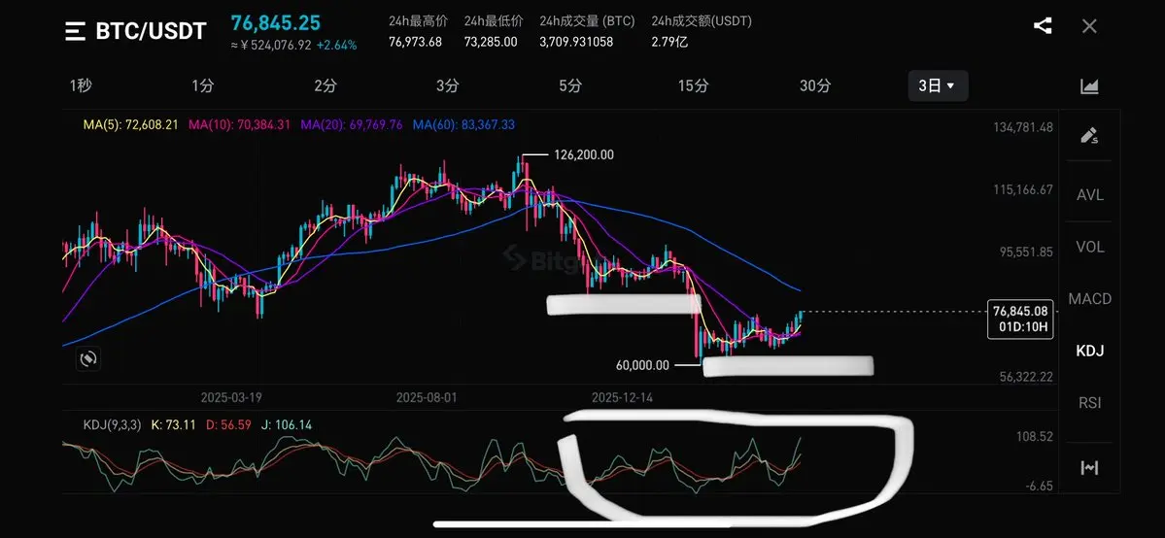Open the indicator settings icon below RSI

tap(1089, 468)
